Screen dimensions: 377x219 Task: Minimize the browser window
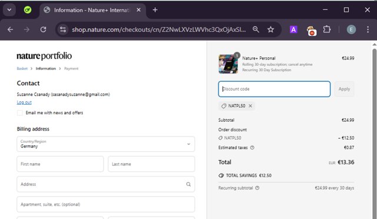pos(325,10)
